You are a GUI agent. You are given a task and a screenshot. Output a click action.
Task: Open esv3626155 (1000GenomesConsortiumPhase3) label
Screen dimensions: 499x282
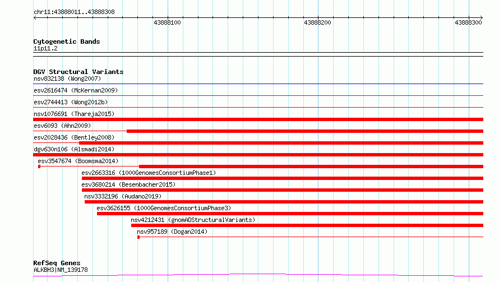tap(164, 208)
